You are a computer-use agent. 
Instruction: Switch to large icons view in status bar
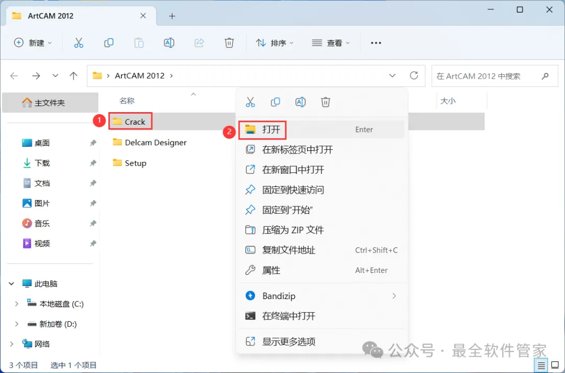[555, 366]
